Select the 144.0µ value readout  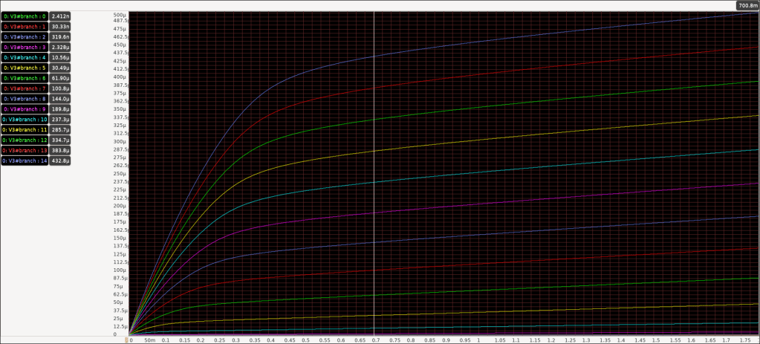pyautogui.click(x=61, y=99)
